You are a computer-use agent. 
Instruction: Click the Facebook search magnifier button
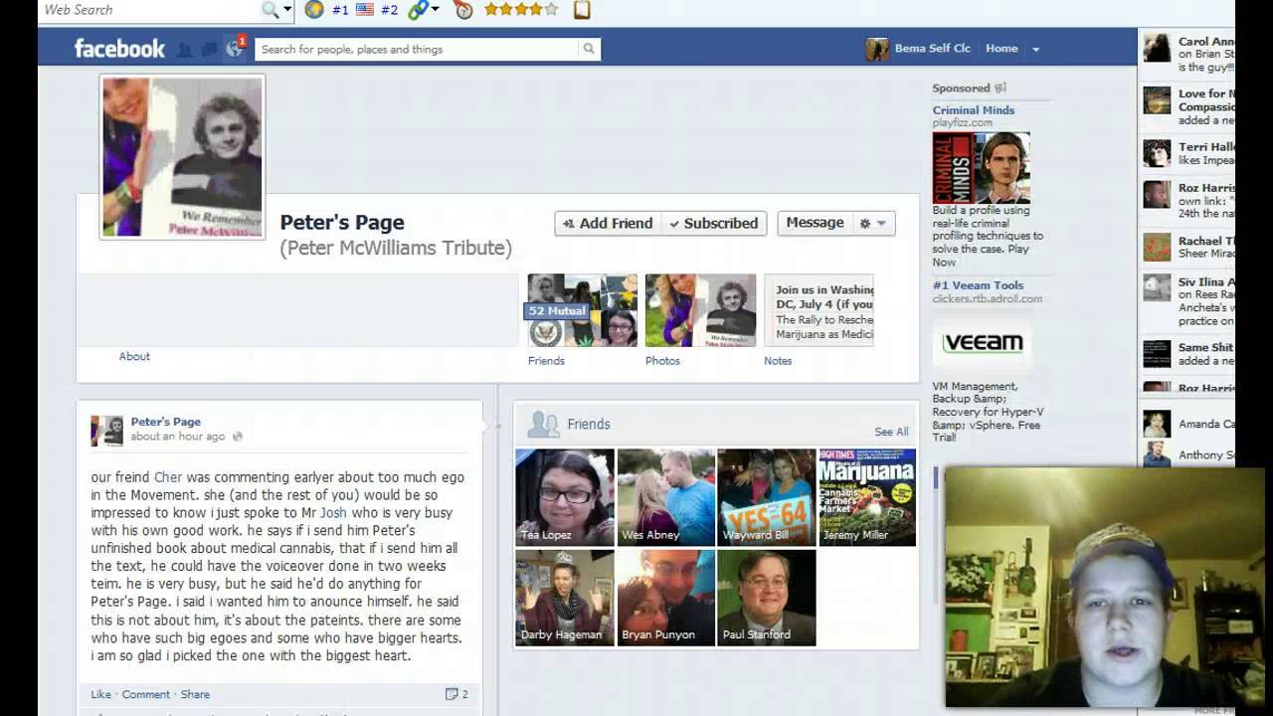pyautogui.click(x=589, y=49)
